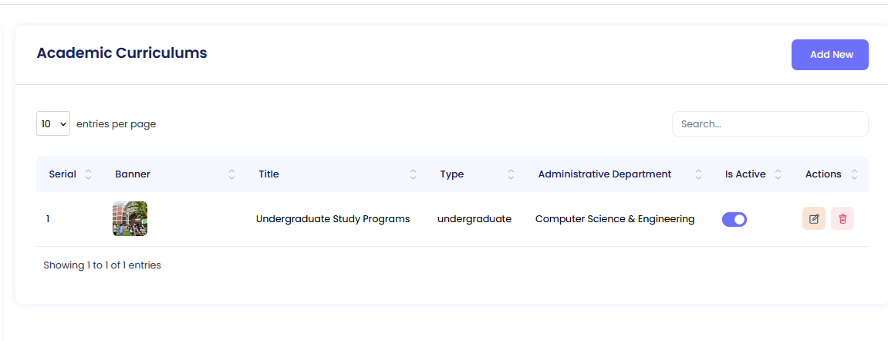This screenshot has width=888, height=341.
Task: Click the Title column header
Action: [268, 174]
